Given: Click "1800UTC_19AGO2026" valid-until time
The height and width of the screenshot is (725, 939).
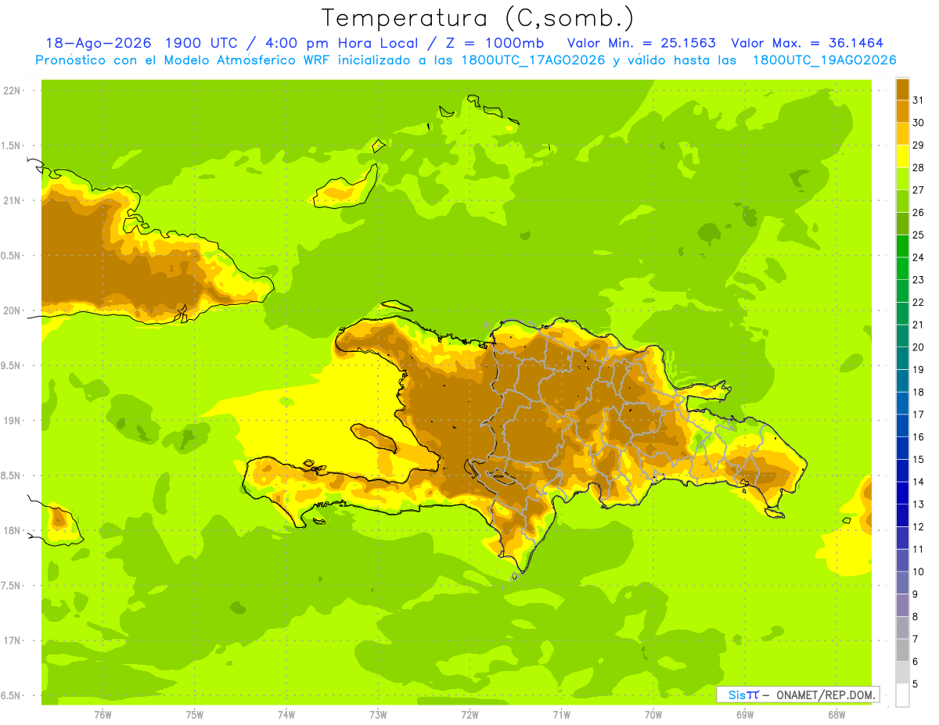Looking at the screenshot, I should click(824, 60).
